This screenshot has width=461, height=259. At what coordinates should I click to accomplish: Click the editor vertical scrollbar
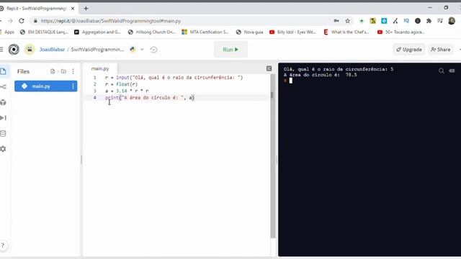pos(272,155)
